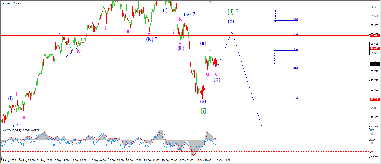Select the gray chart shift triangle marker
Screen dimensions: 381x164
[211, 2]
